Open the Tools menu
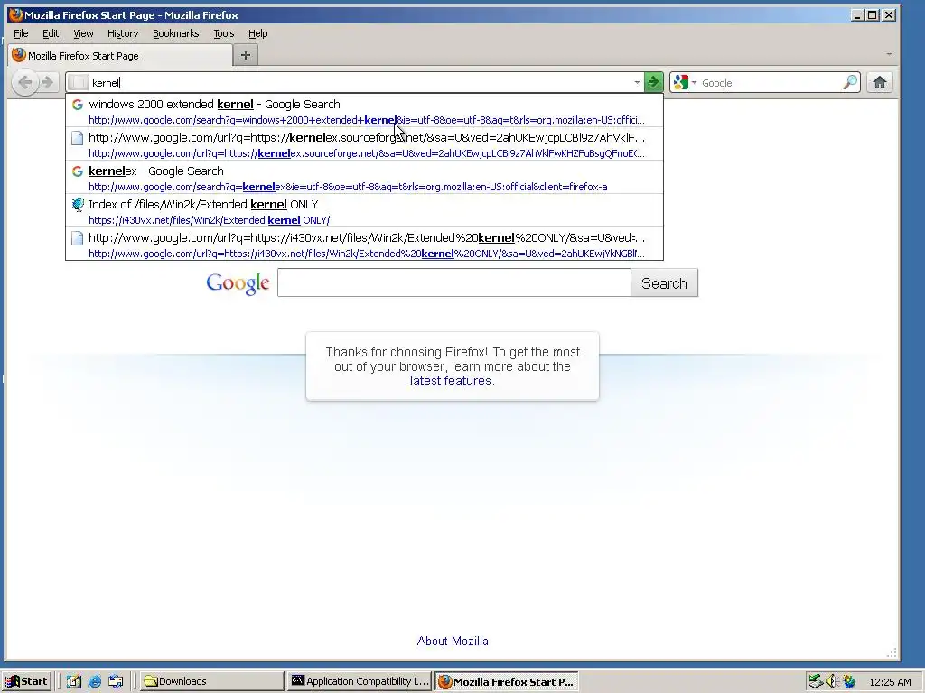 coord(224,33)
